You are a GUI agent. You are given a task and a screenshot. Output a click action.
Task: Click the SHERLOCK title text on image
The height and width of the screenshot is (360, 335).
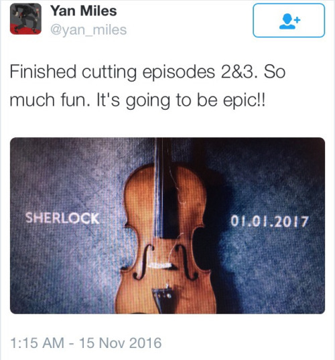pos(62,218)
